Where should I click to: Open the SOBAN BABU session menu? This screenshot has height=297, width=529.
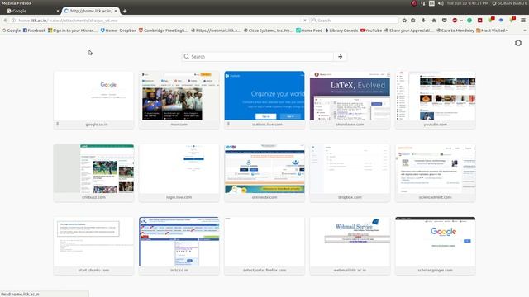pyautogui.click(x=509, y=3)
